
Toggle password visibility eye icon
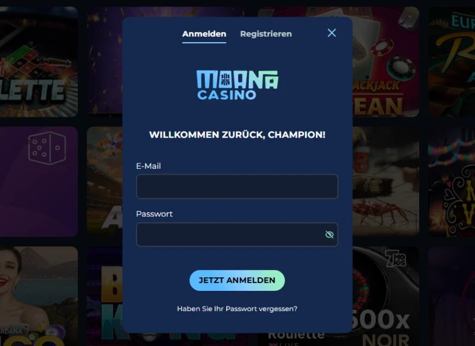(330, 235)
